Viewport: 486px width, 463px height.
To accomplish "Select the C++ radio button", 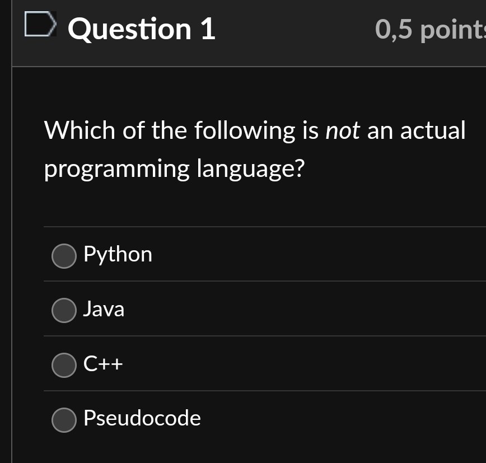I will click(x=64, y=365).
